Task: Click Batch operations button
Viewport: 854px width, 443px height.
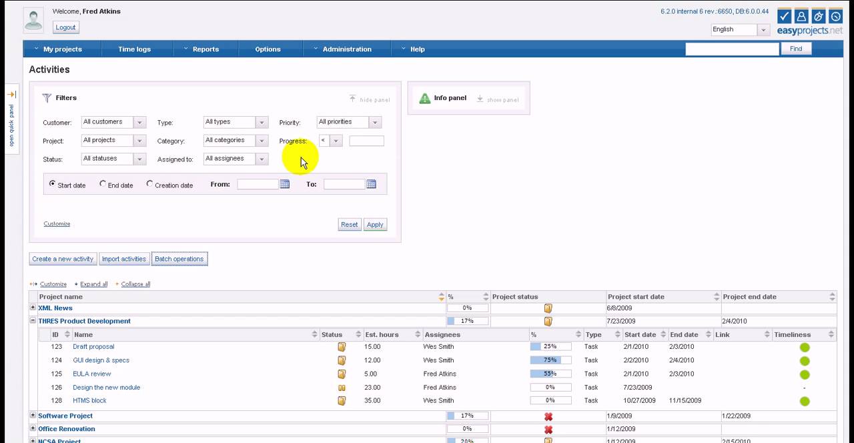Action: [179, 259]
